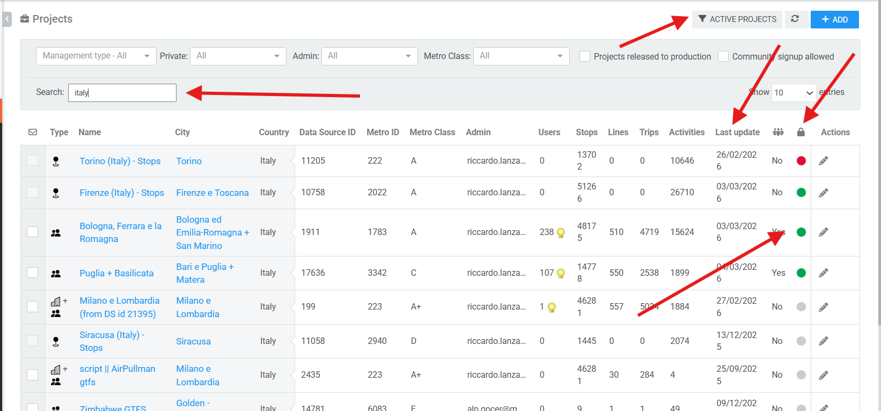Sort table by Name column
The height and width of the screenshot is (411, 881).
pos(90,132)
